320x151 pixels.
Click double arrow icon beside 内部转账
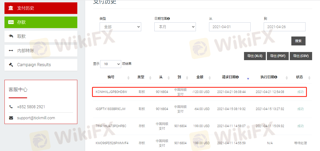(x=11, y=51)
